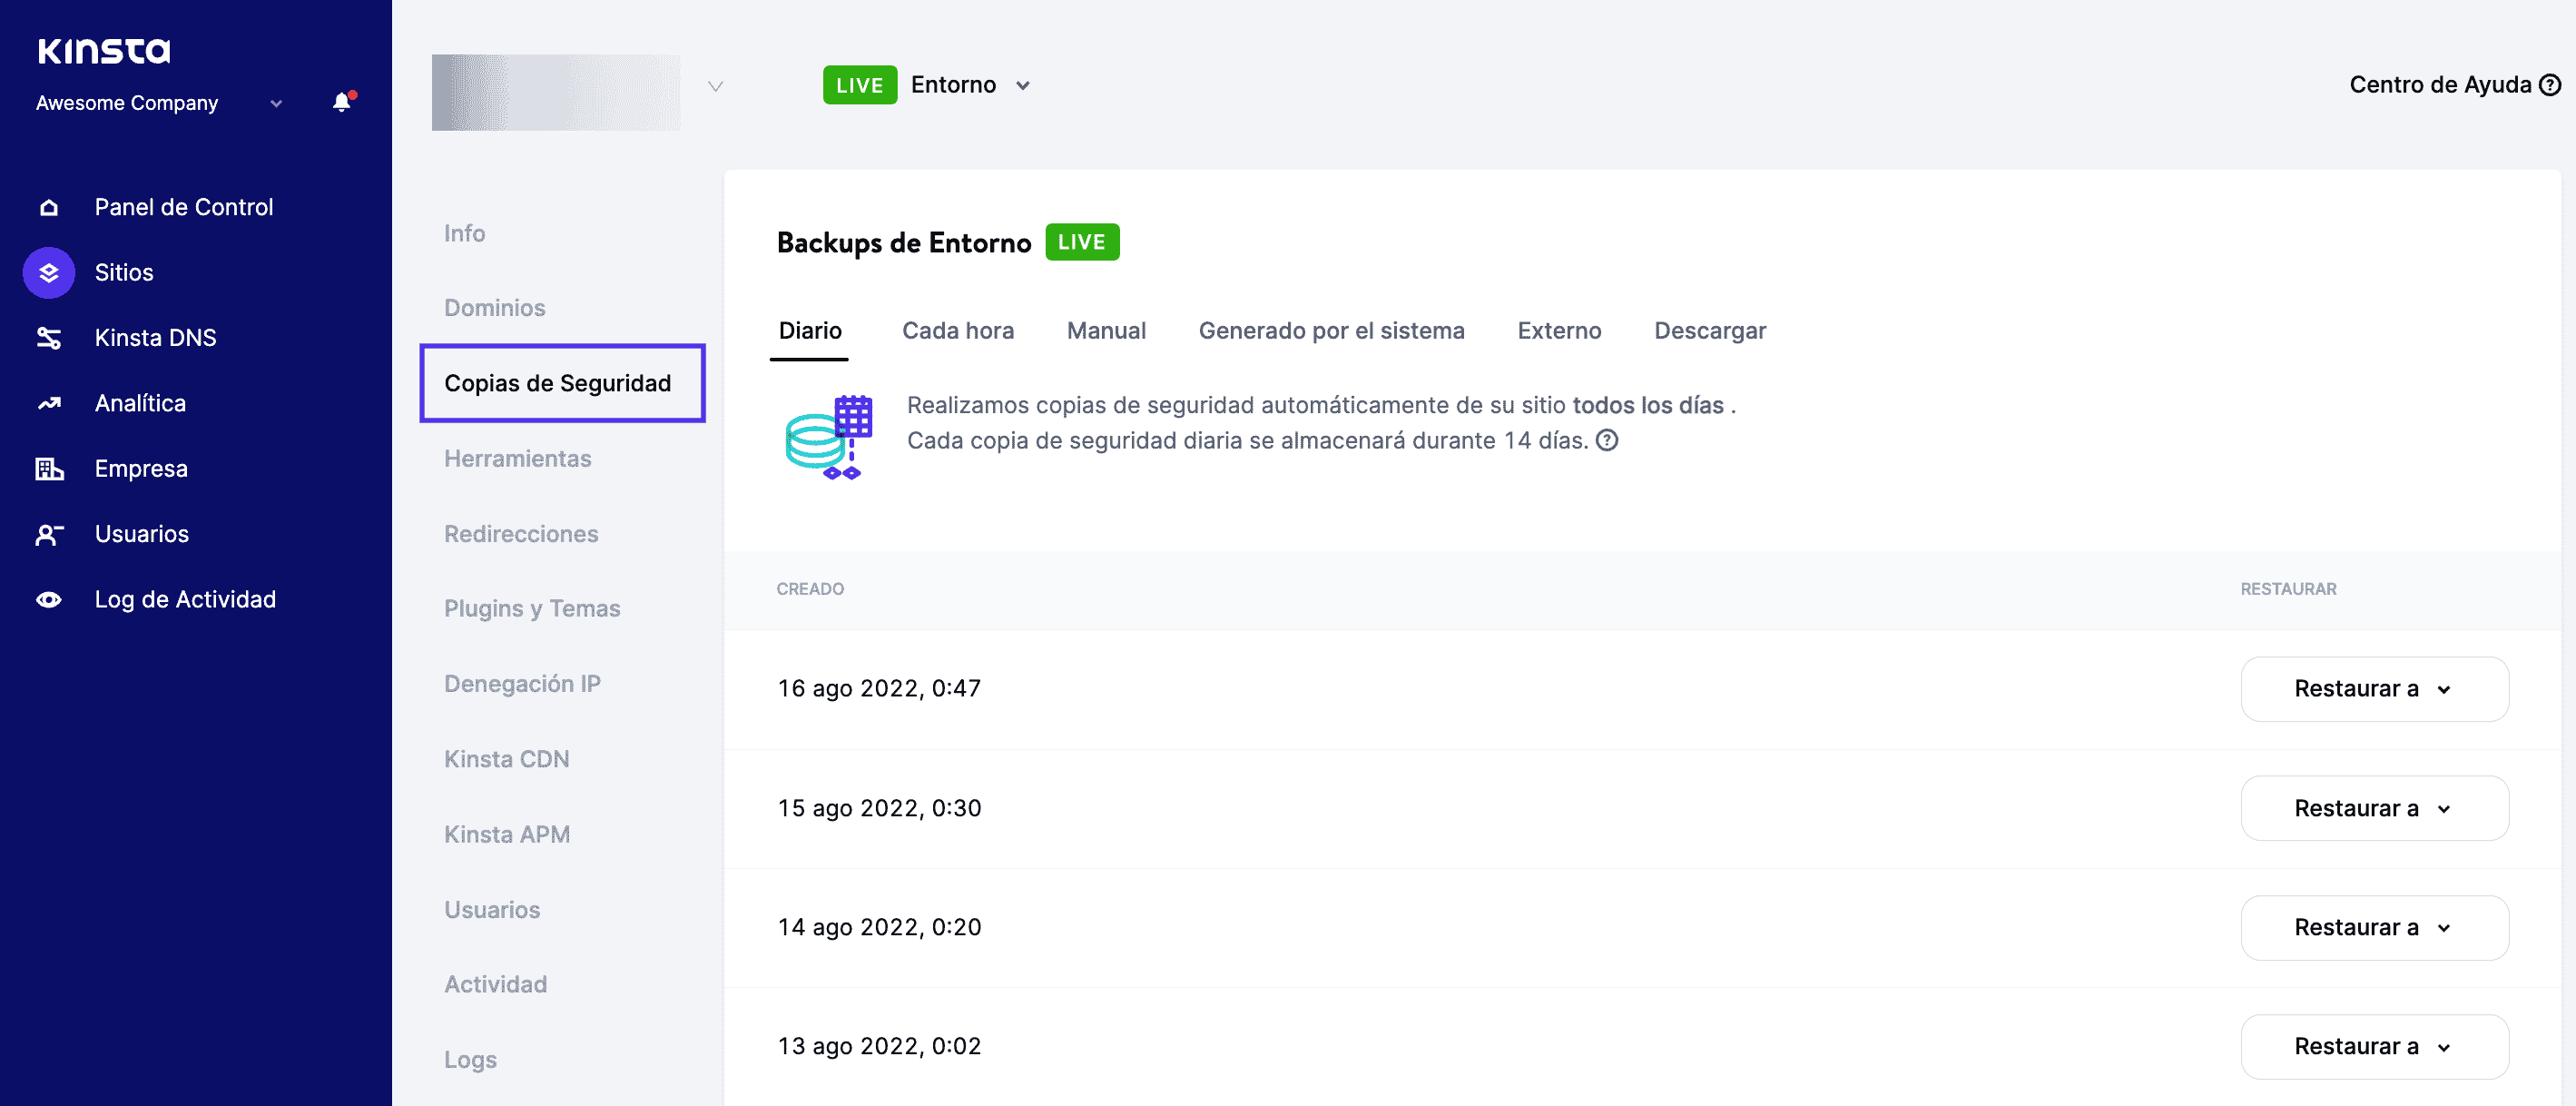
Task: Click the Empresa building icon
Action: tap(49, 468)
